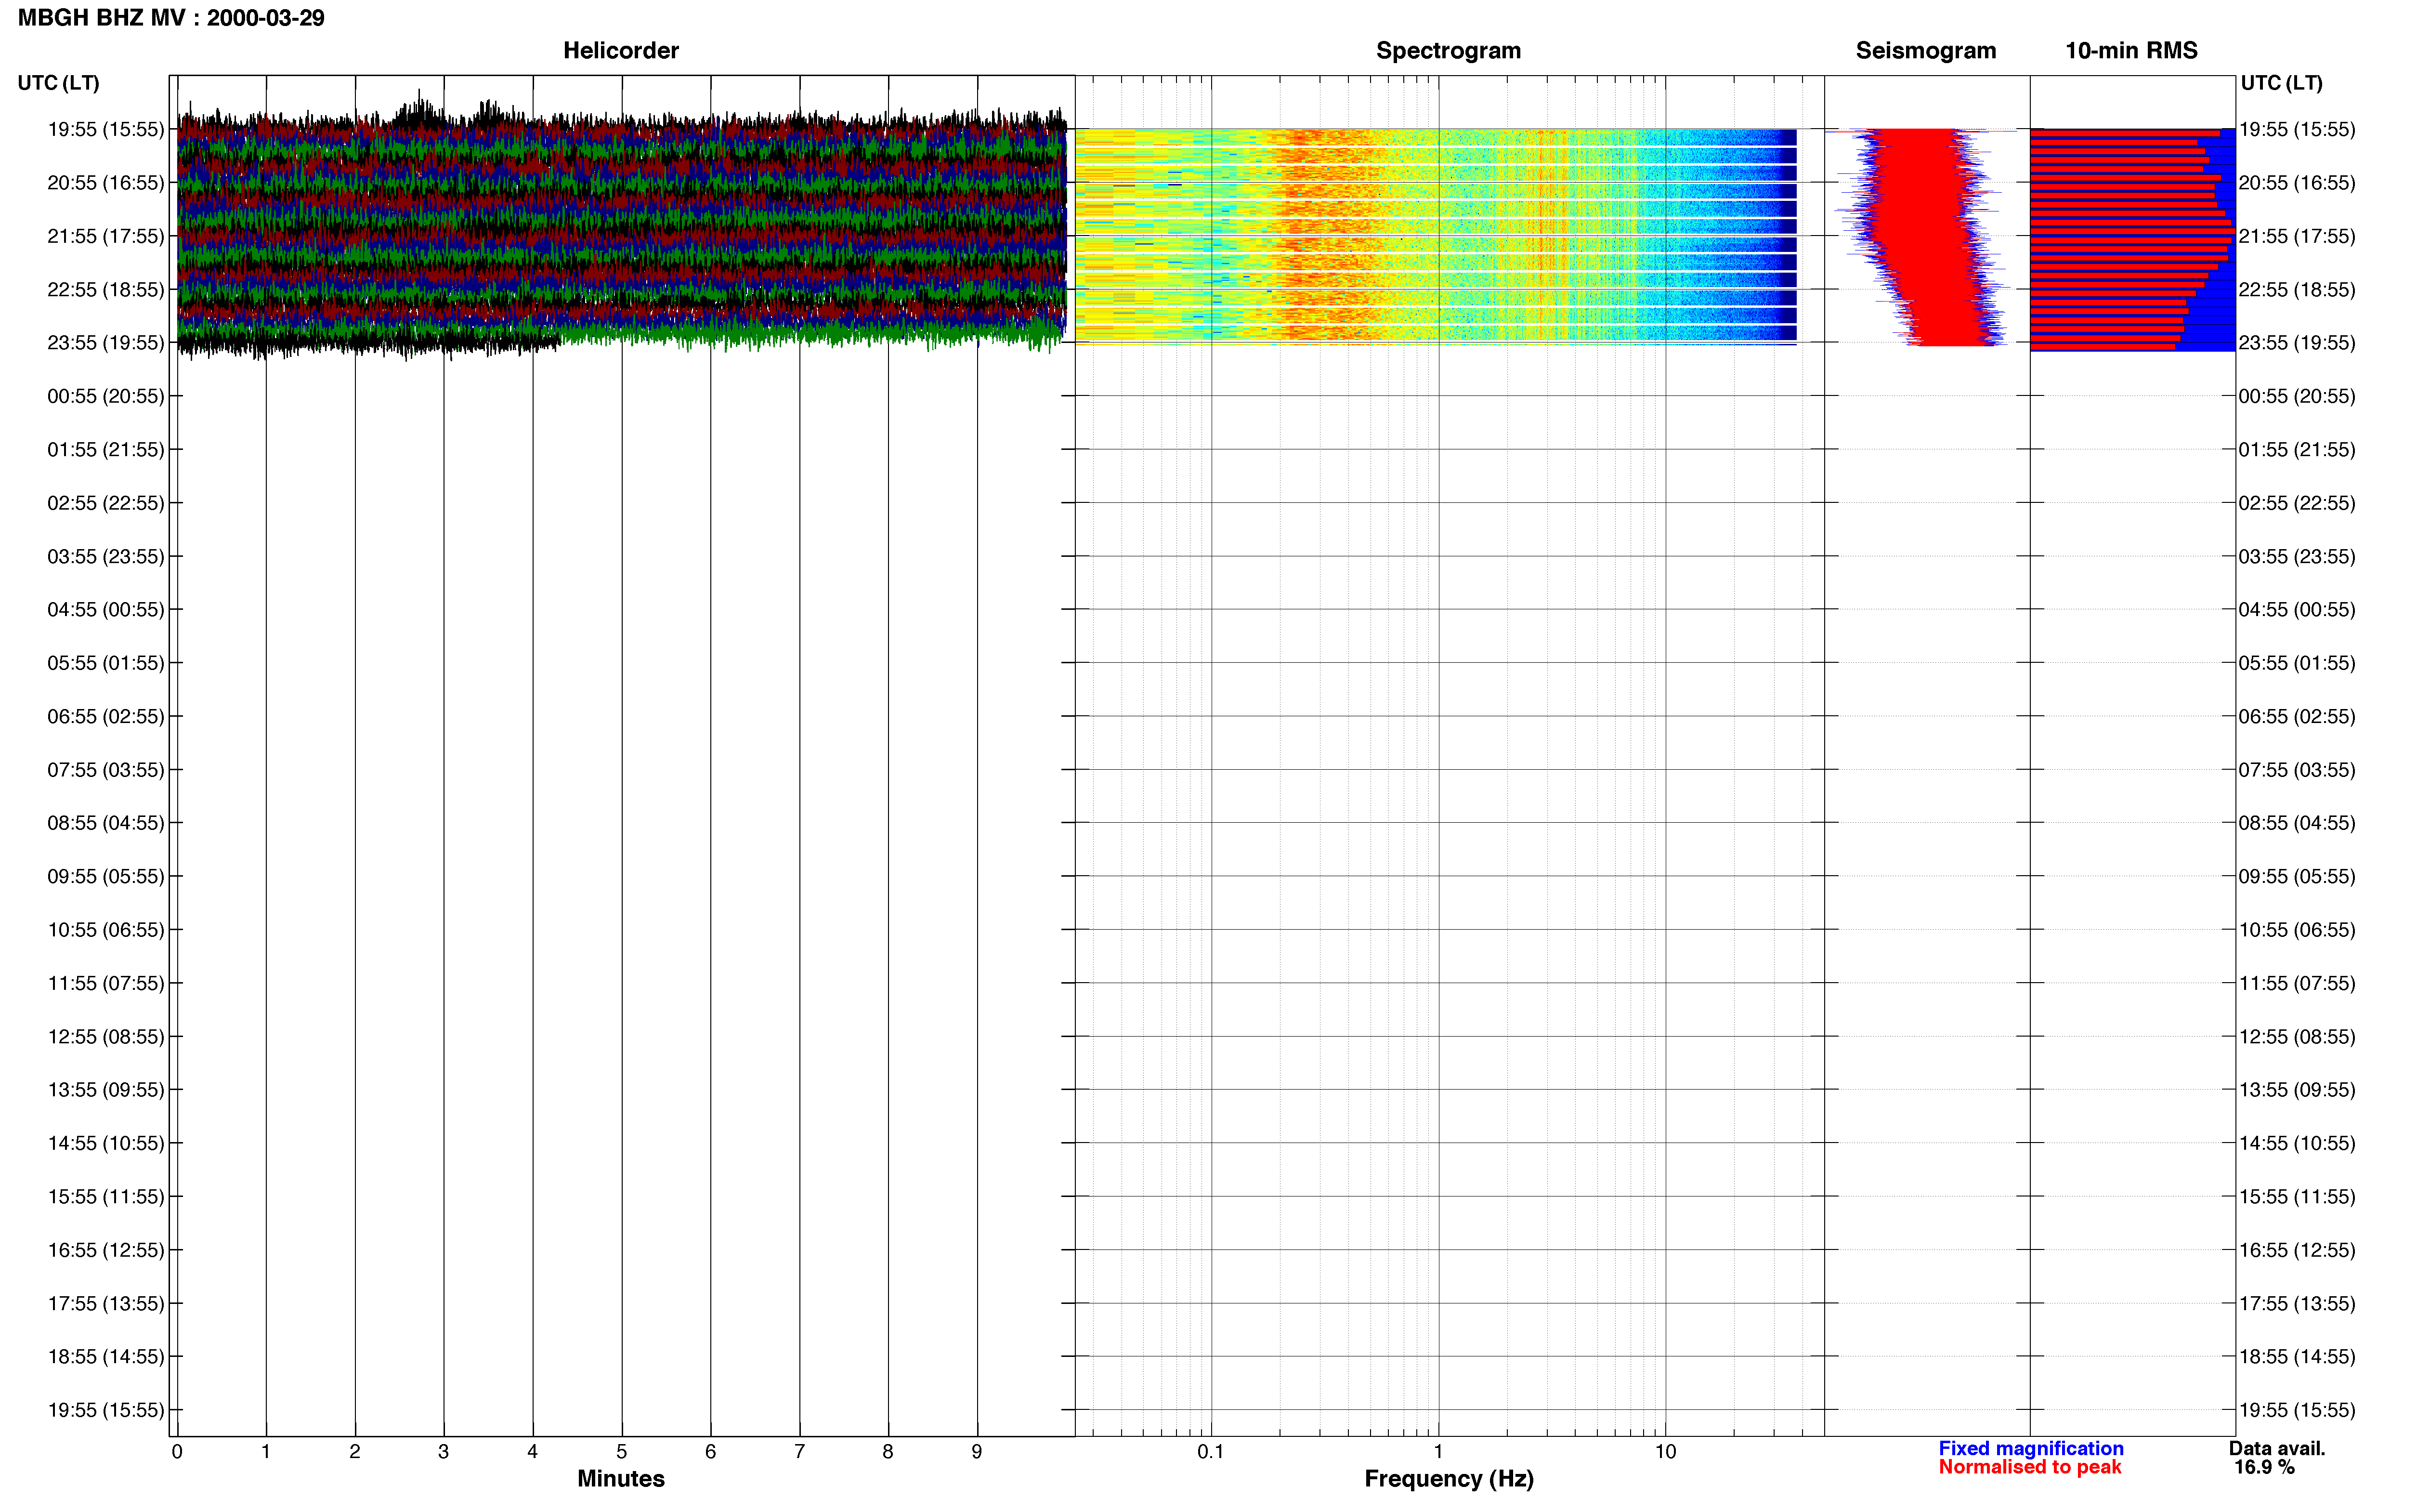Click left time label '09:55 (05:55)'
This screenshot has width=2417, height=1512.
[106, 876]
